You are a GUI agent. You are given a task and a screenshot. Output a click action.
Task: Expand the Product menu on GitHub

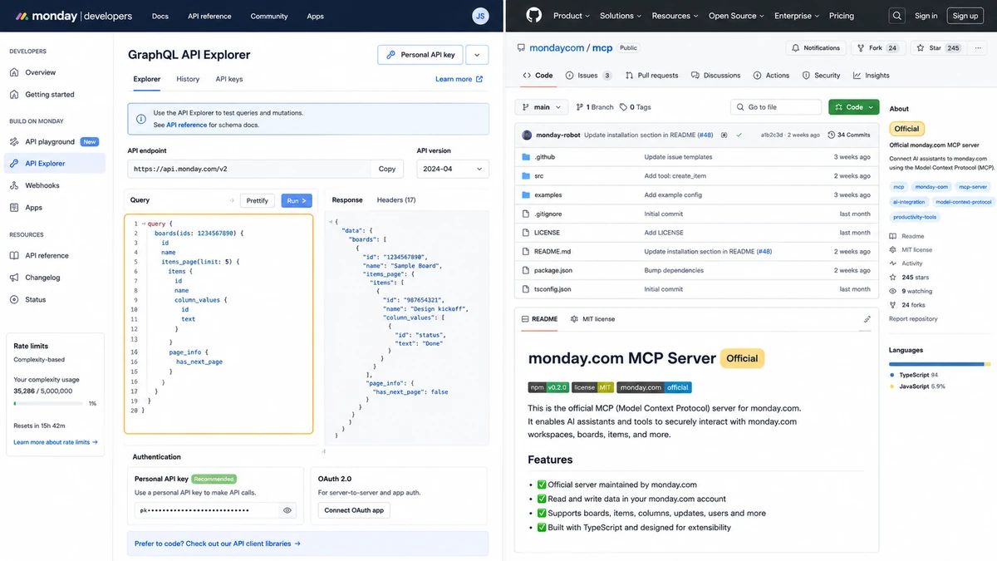(x=572, y=16)
